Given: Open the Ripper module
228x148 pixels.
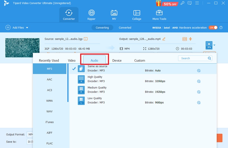Looking at the screenshot, I should 91,15.
